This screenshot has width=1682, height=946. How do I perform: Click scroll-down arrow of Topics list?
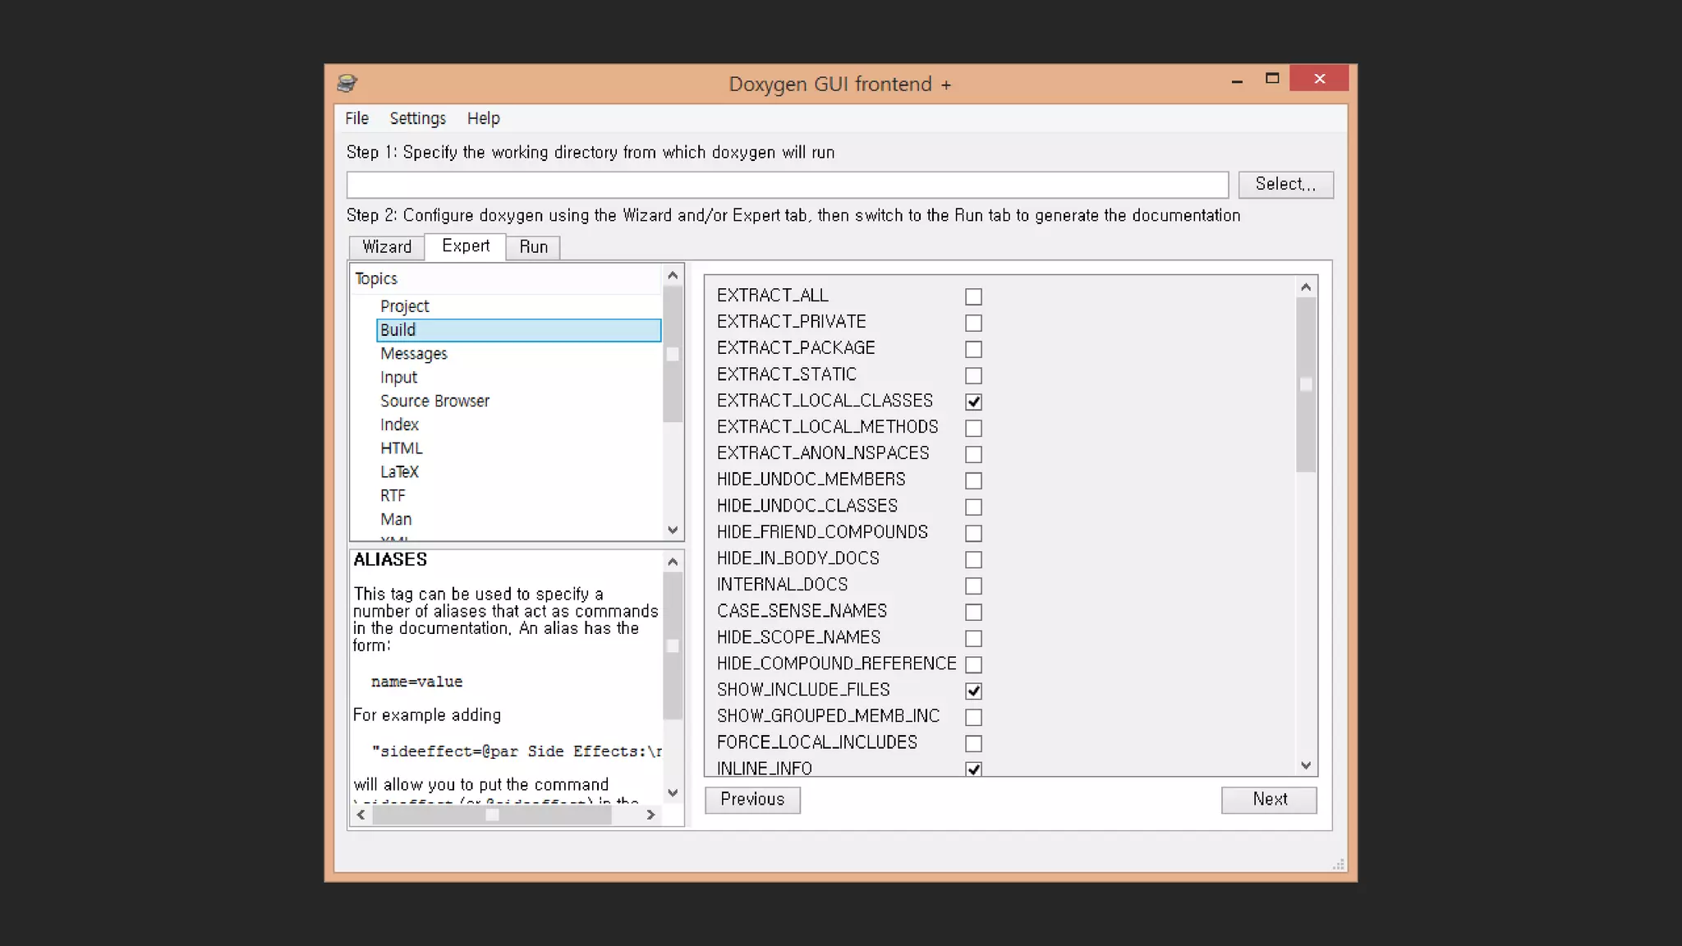673,530
